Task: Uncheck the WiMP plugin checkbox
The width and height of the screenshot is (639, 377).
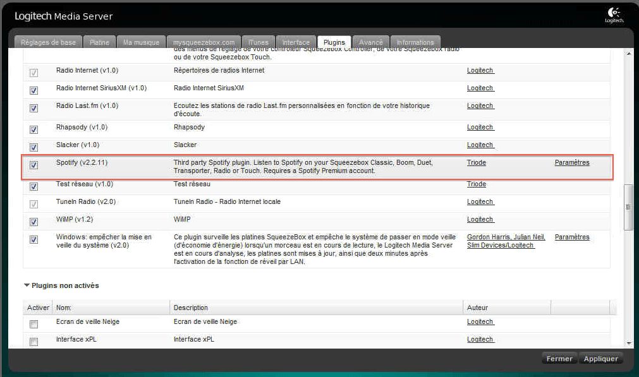Action: click(34, 222)
